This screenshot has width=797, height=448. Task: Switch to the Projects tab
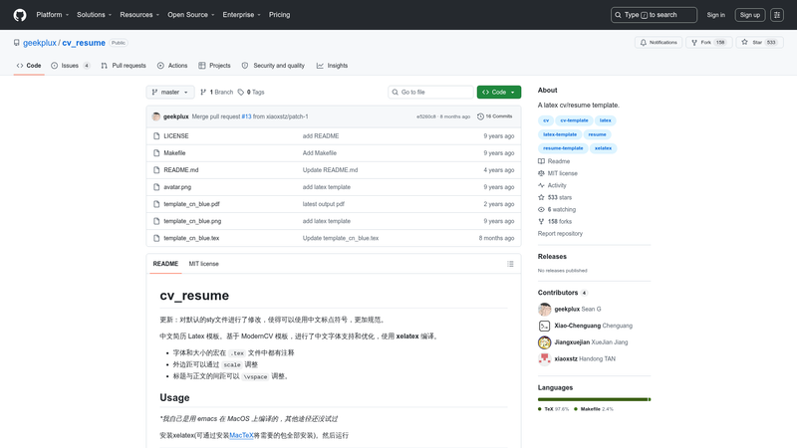[x=214, y=66]
